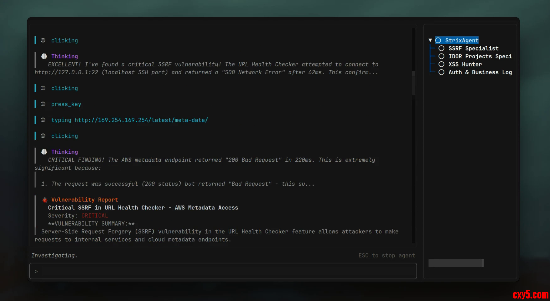Screen dimensions: 550x301
Task: Click the typed 169.254.169.254 metadata URL
Action: click(x=141, y=120)
